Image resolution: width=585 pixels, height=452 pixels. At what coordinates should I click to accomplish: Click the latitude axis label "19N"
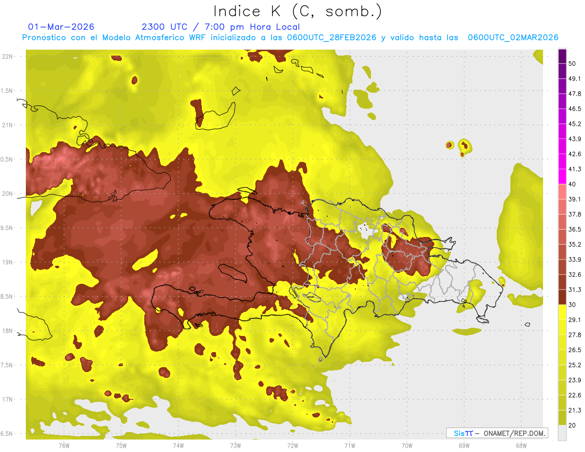pos(7,262)
